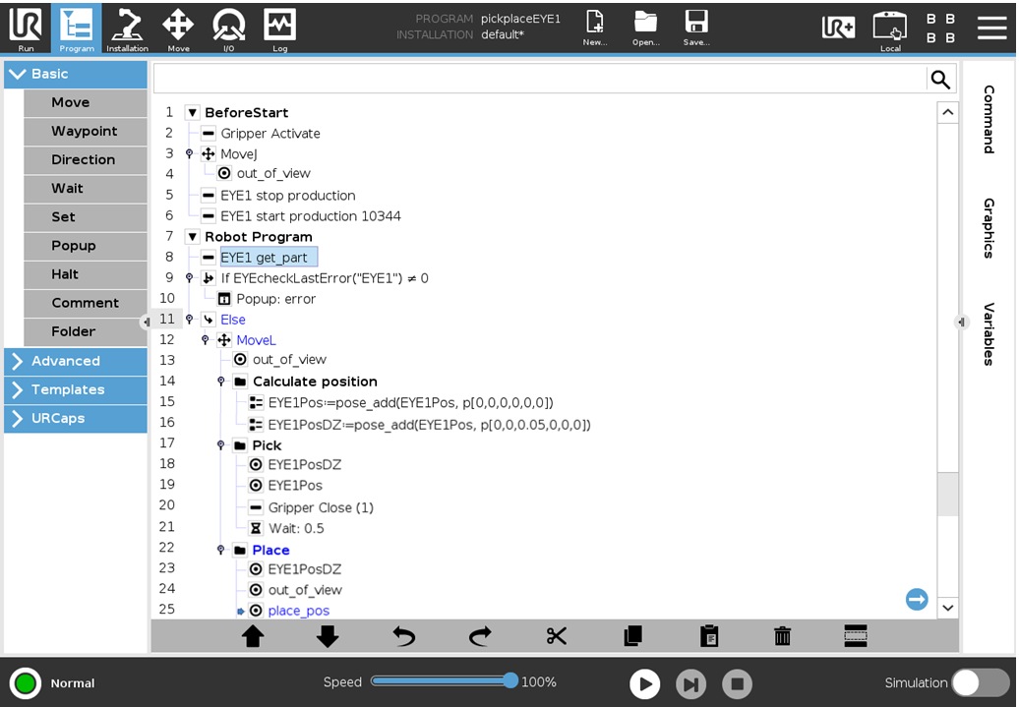Collapse the Basic category
This screenshot has height=707, width=1019.
(76, 74)
